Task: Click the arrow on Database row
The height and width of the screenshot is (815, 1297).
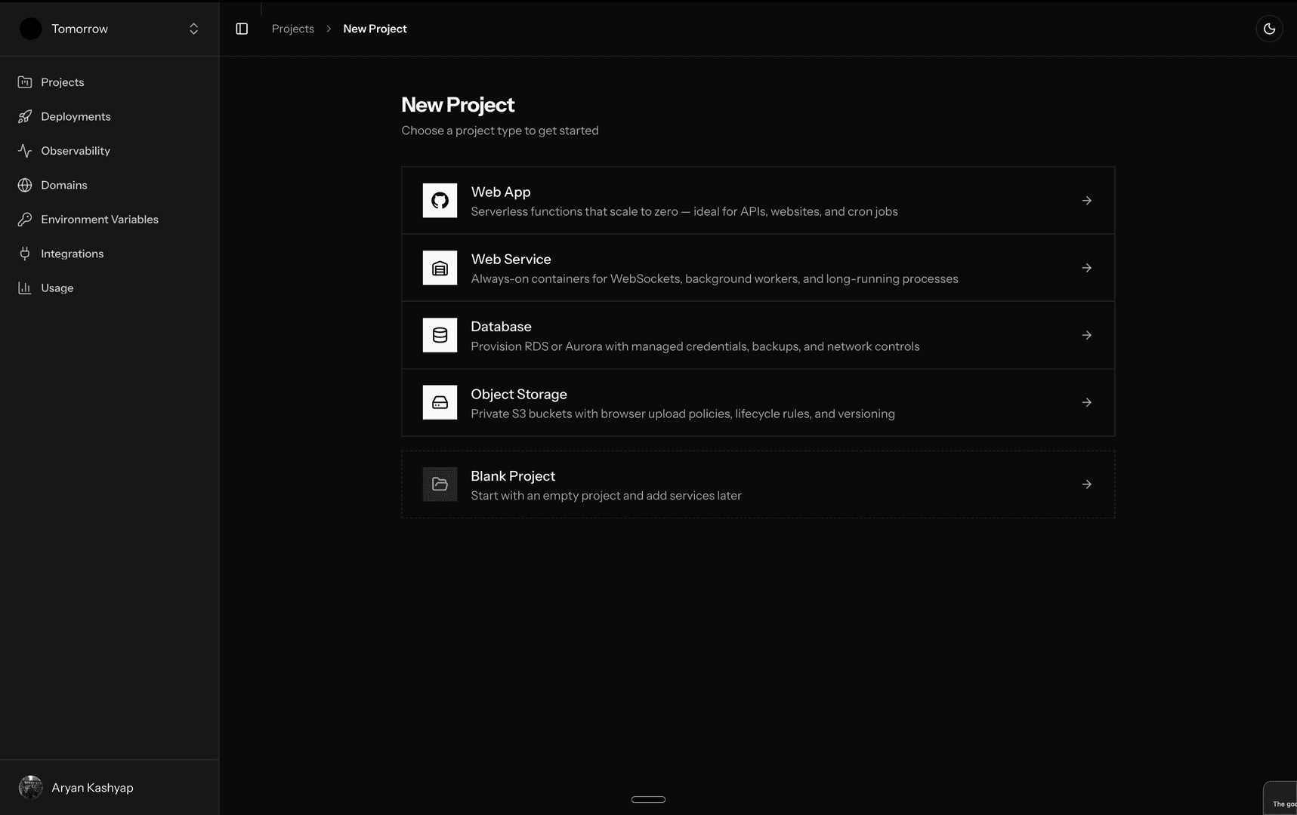Action: coord(1086,335)
